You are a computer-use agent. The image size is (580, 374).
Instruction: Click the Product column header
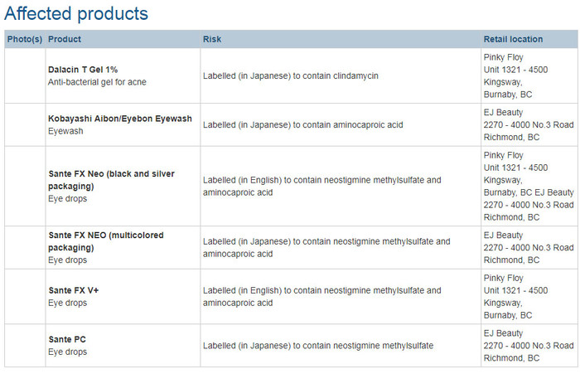65,39
